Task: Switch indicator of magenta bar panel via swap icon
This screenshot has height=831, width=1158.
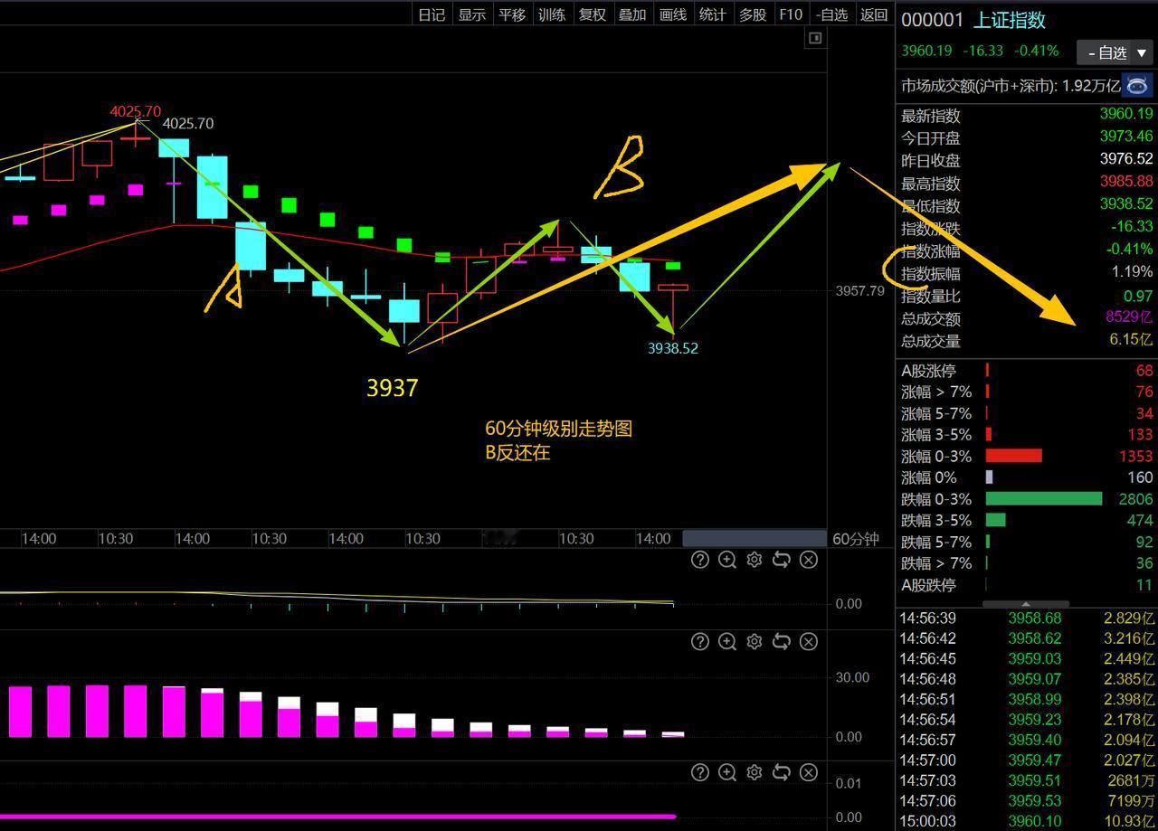Action: pyautogui.click(x=781, y=641)
